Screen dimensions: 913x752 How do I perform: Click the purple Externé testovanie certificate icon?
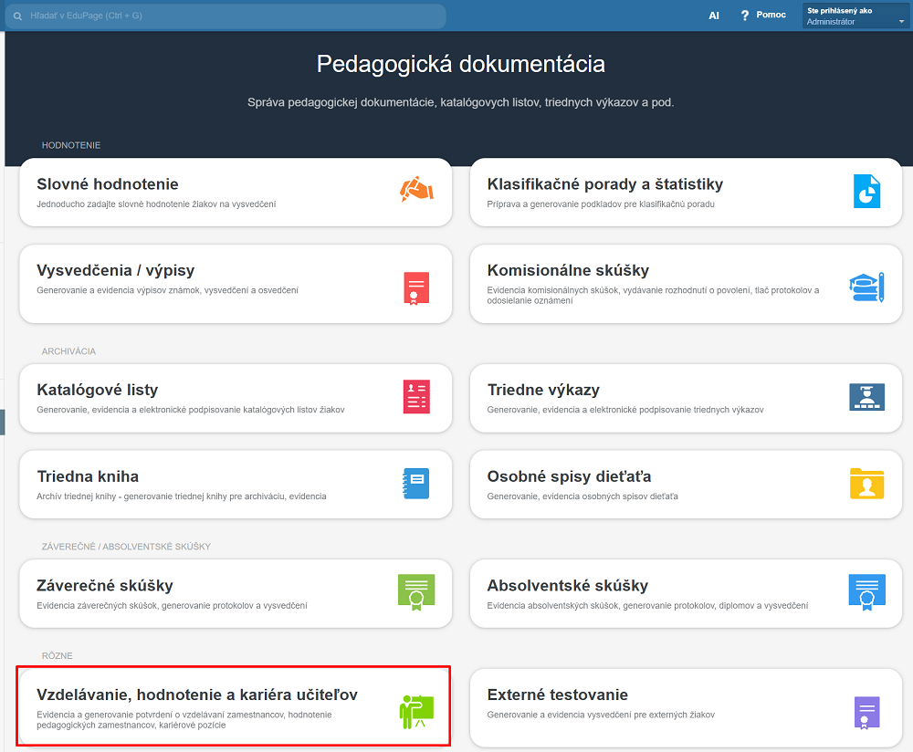pos(866,711)
